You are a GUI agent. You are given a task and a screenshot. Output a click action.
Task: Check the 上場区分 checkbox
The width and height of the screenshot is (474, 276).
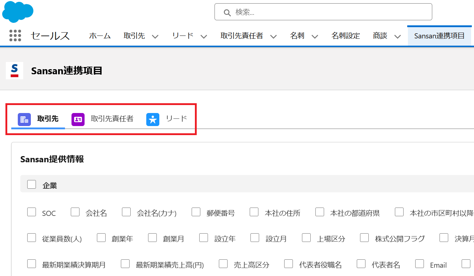coord(306,238)
